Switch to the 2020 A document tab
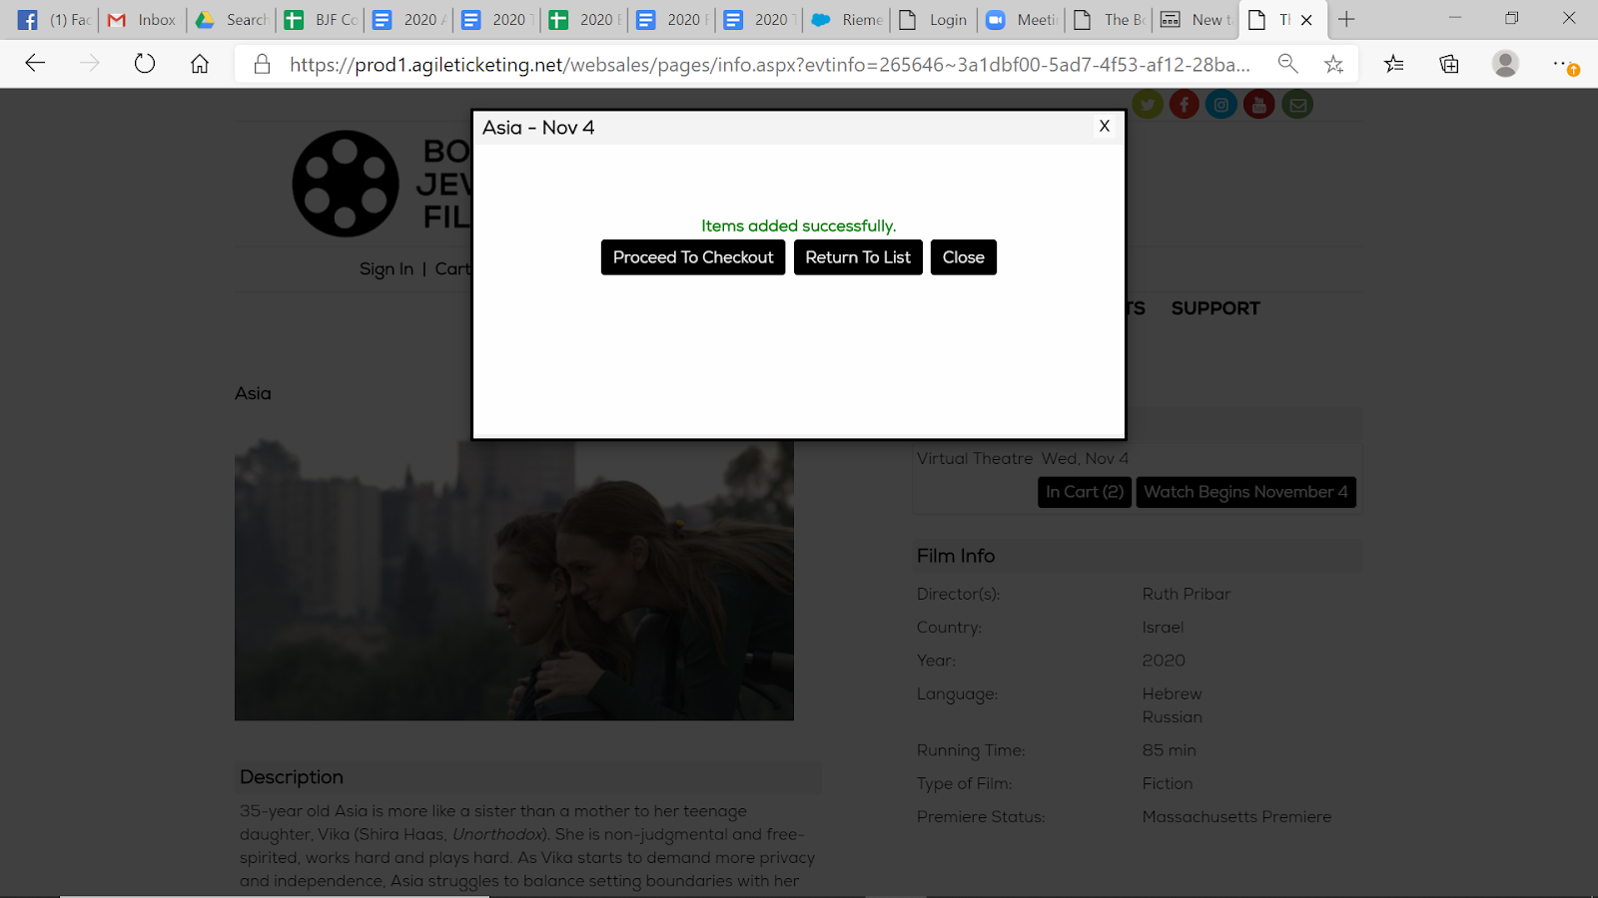The width and height of the screenshot is (1598, 898). [408, 19]
